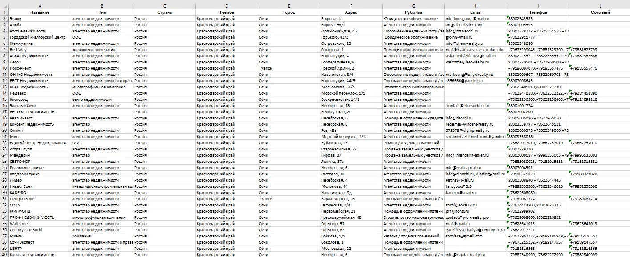This screenshot has height=257, width=630.
Task: Select the column J header
Action: [x=600, y=6]
